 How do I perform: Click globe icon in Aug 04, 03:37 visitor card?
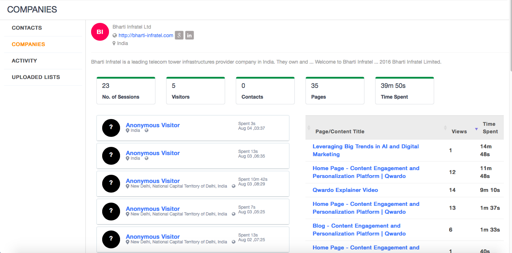pos(146,130)
